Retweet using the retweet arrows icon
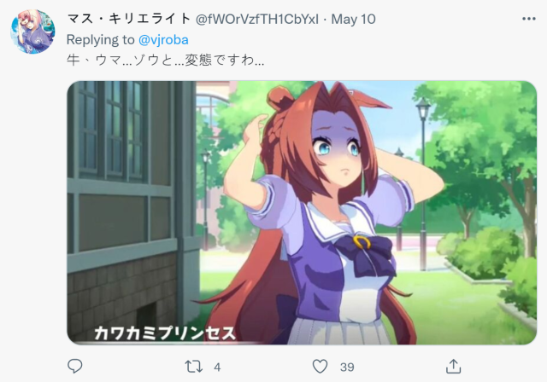Image resolution: width=547 pixels, height=382 pixels. (193, 367)
